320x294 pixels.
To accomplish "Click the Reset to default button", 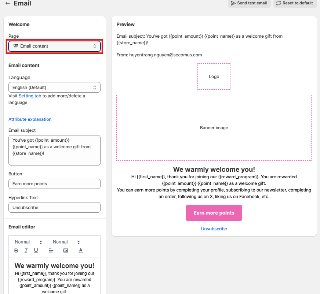I will pyautogui.click(x=295, y=3).
